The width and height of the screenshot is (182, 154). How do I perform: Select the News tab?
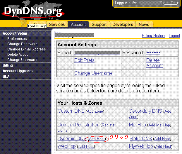click(144, 25)
